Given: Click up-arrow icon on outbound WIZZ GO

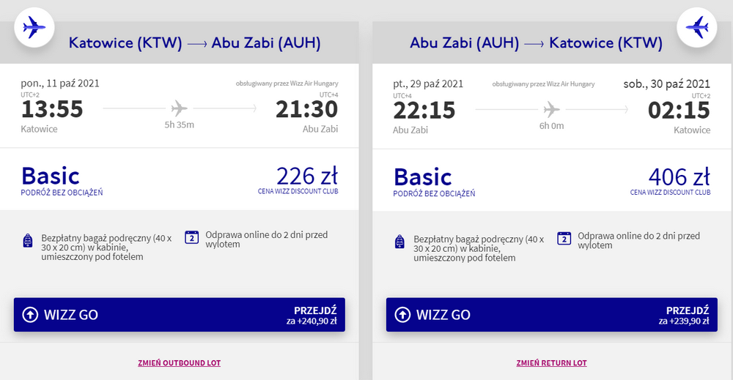Looking at the screenshot, I should pos(30,315).
